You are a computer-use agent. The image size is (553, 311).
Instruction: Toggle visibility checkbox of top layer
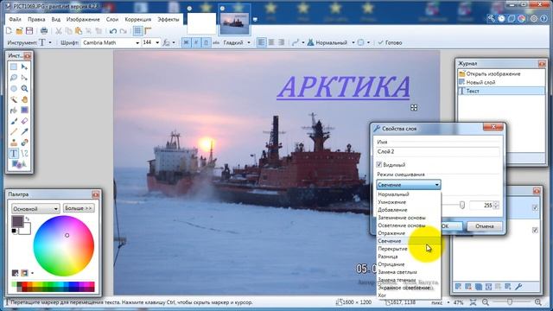pyautogui.click(x=535, y=207)
